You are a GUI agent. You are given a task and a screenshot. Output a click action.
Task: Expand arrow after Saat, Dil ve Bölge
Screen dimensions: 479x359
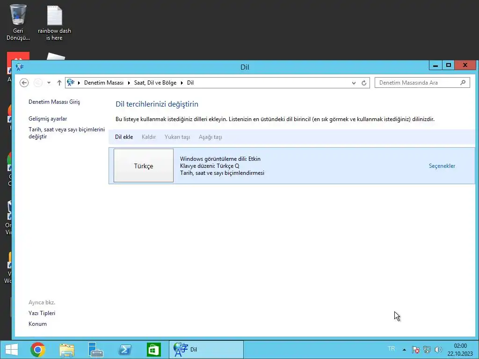click(x=182, y=83)
